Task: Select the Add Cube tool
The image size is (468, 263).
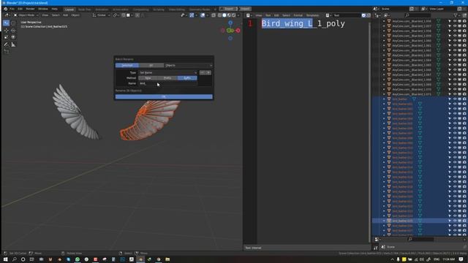Action: click(7, 52)
